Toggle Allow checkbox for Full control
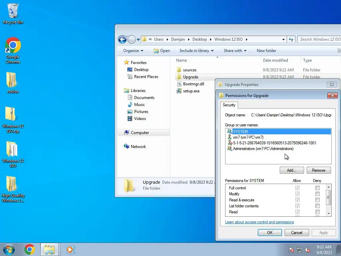The image size is (341, 256). click(x=297, y=188)
